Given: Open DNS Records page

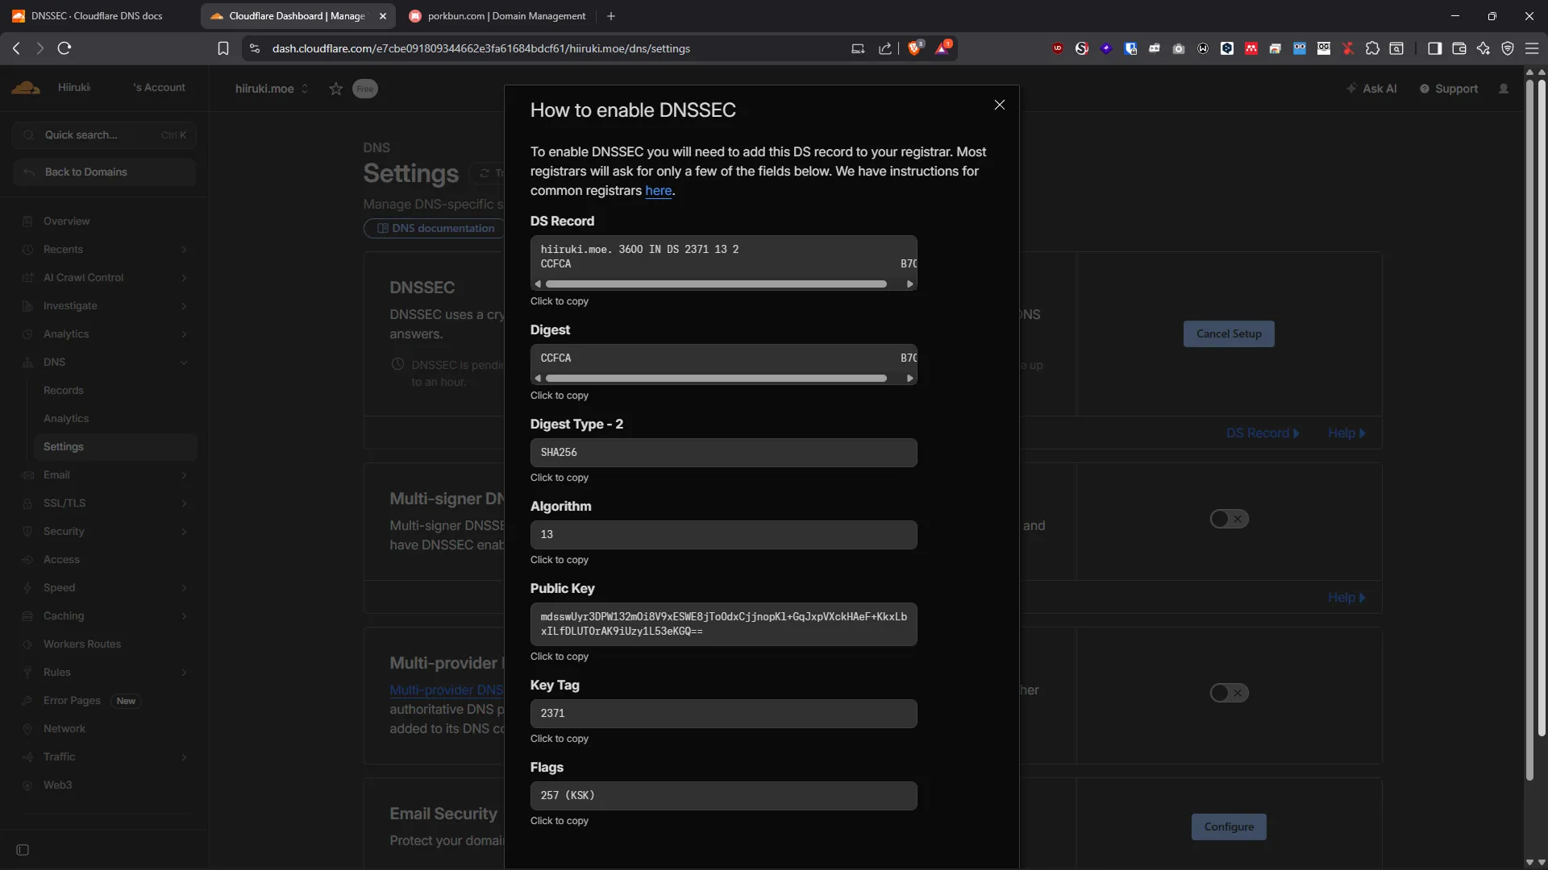Looking at the screenshot, I should (64, 391).
